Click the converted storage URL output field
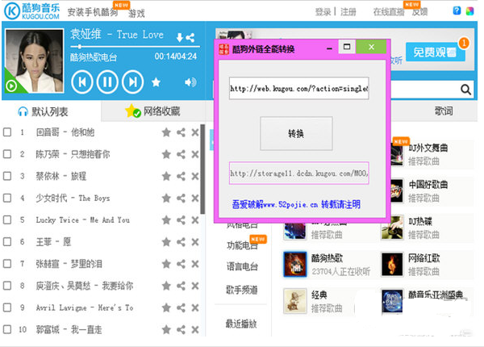The height and width of the screenshot is (347, 484). (x=298, y=173)
